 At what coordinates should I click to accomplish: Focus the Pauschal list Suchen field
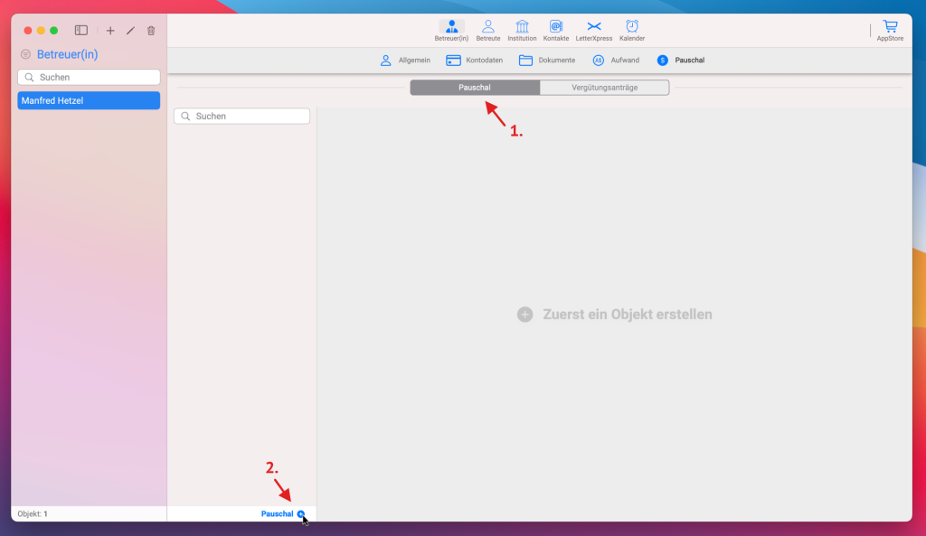click(241, 117)
